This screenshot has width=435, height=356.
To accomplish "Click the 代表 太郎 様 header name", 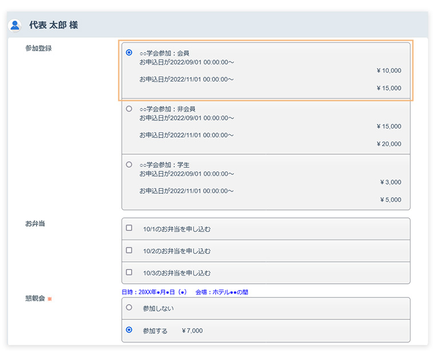I will [x=53, y=25].
